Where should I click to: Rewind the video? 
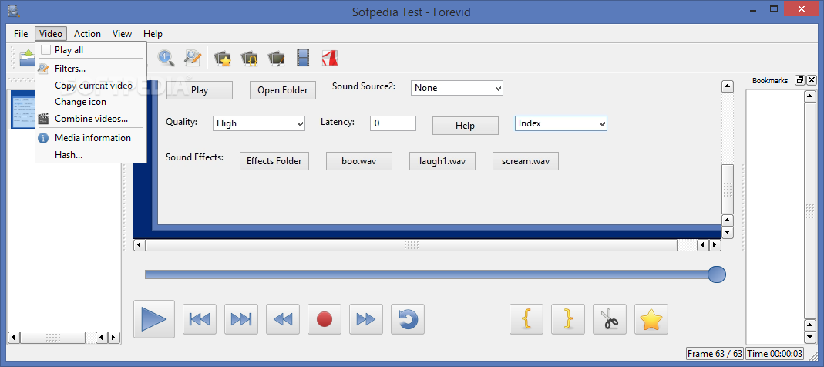point(283,319)
